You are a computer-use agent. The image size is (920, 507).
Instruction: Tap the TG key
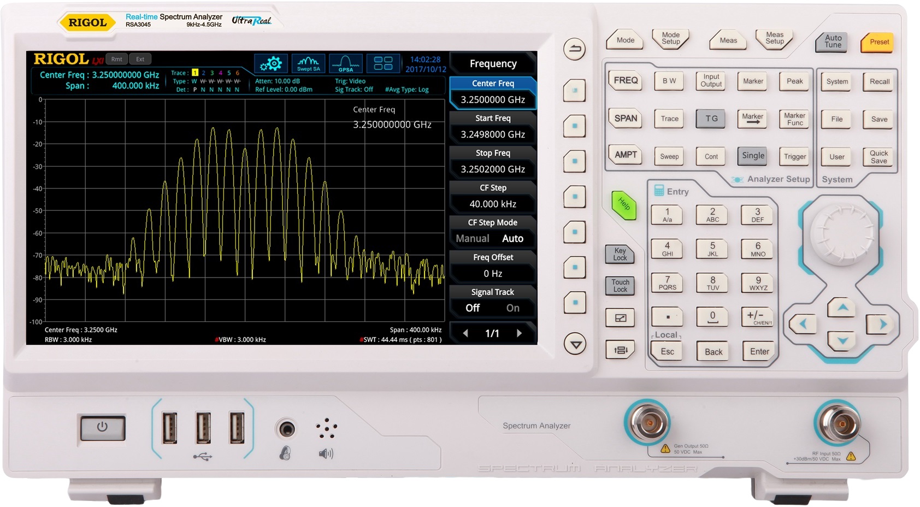coord(711,119)
